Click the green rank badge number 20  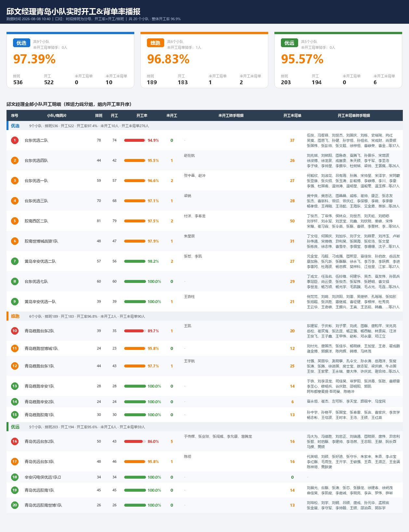15,505
